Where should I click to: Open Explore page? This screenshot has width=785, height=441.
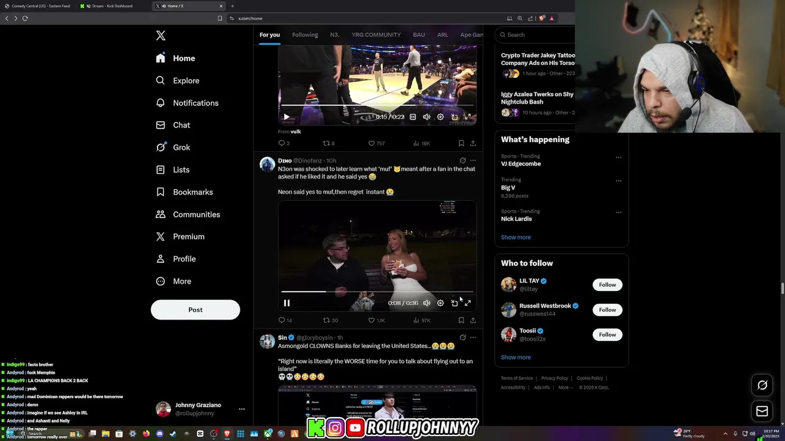(177, 80)
